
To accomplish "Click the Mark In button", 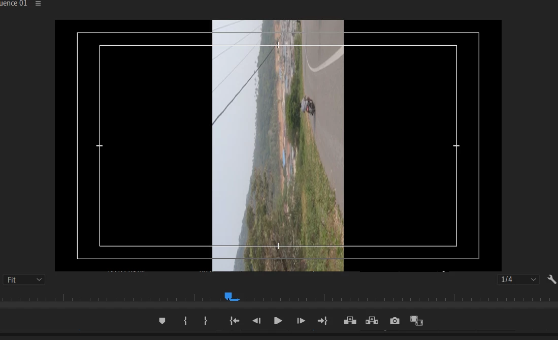I will pyautogui.click(x=185, y=321).
